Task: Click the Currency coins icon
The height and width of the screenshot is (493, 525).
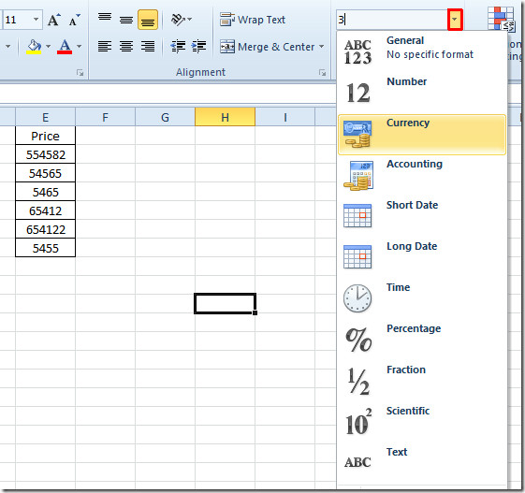Action: point(357,134)
